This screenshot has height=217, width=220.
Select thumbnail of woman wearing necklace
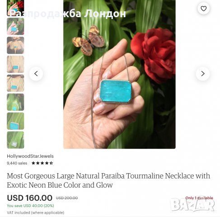[15, 45]
